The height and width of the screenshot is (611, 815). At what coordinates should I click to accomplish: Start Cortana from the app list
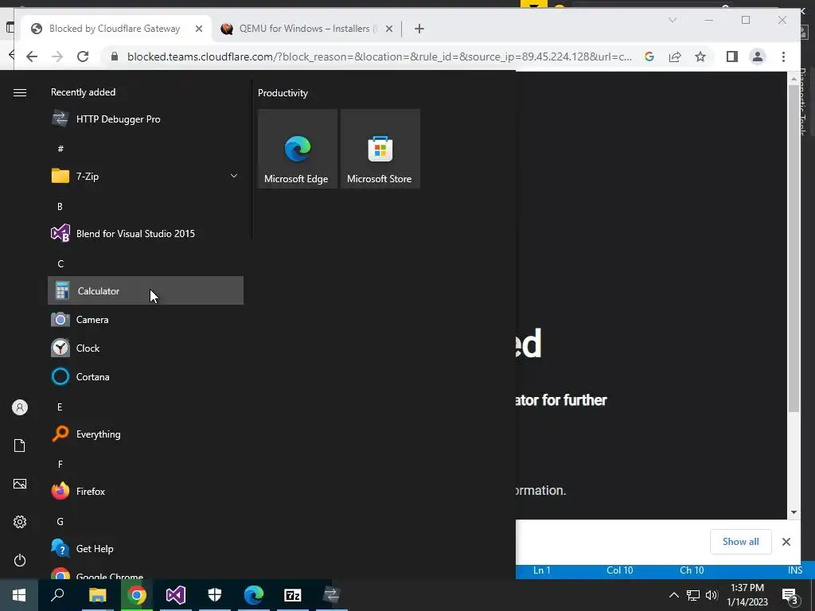coord(146,376)
